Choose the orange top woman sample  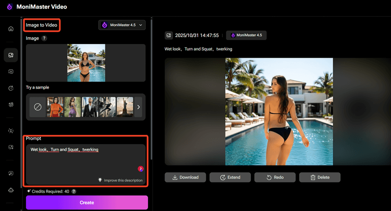coord(55,107)
